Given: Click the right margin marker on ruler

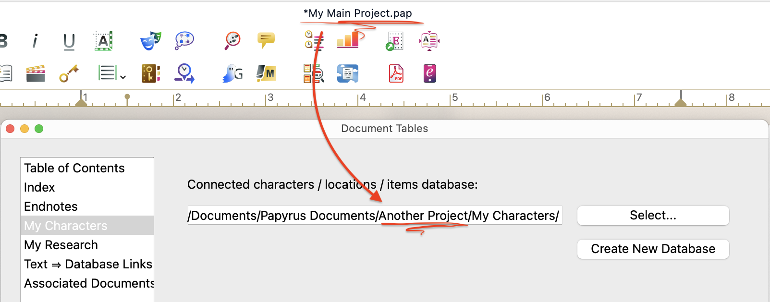Looking at the screenshot, I should tap(681, 101).
